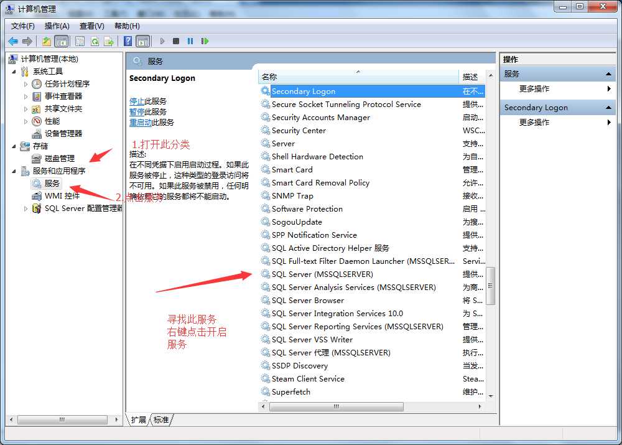622x445 pixels.
Task: Click the 共享文件夹 icon
Action: pos(37,109)
